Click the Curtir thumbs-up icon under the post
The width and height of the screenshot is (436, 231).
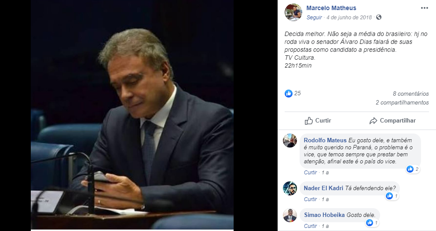pyautogui.click(x=309, y=121)
